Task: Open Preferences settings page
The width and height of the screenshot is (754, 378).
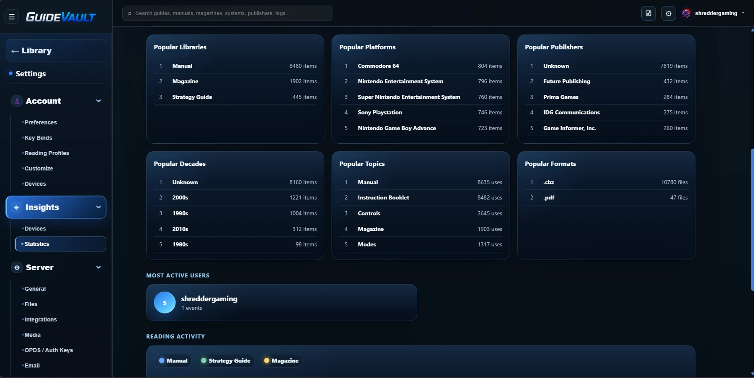Action: pos(41,122)
